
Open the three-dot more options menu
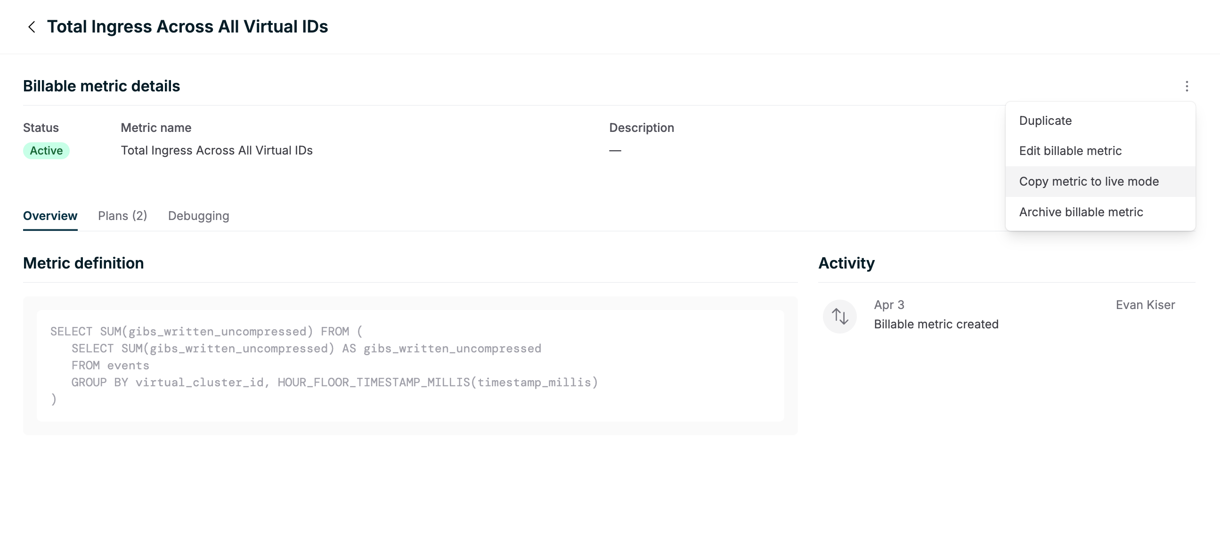click(x=1187, y=86)
